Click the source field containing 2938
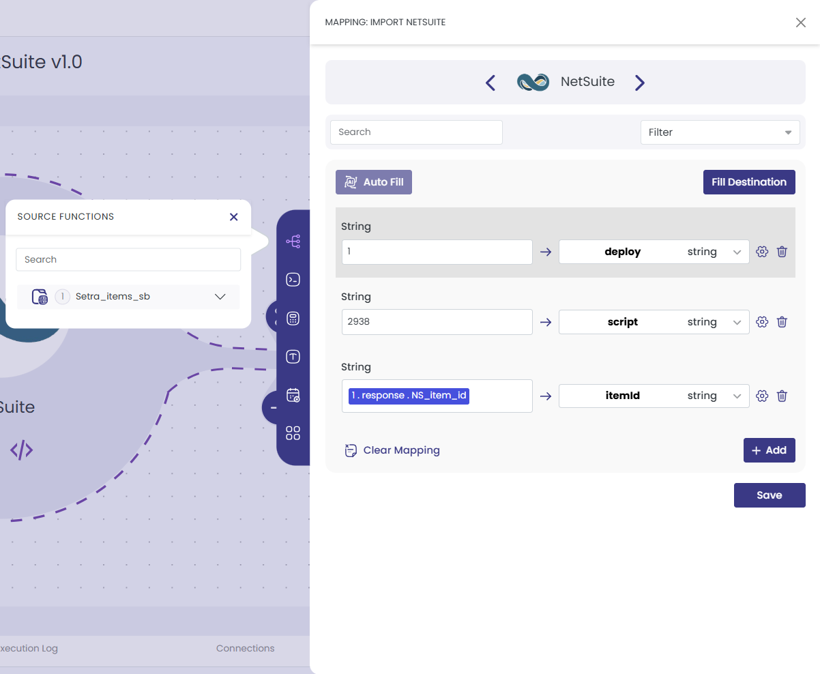This screenshot has height=674, width=820. click(x=437, y=322)
